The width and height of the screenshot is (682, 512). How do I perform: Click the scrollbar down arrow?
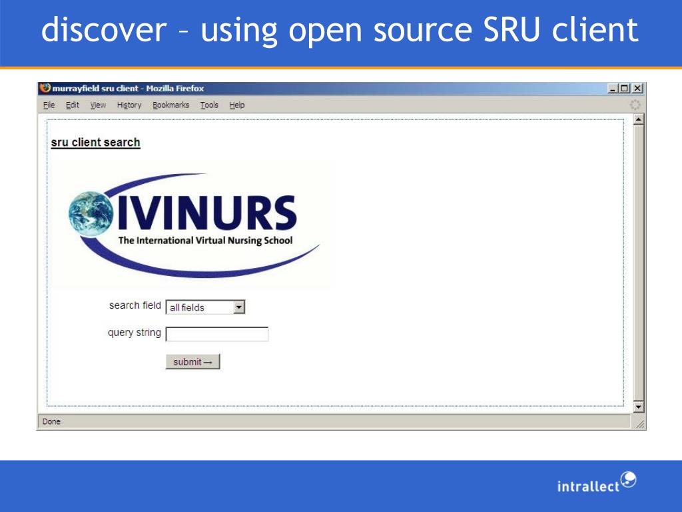(638, 407)
